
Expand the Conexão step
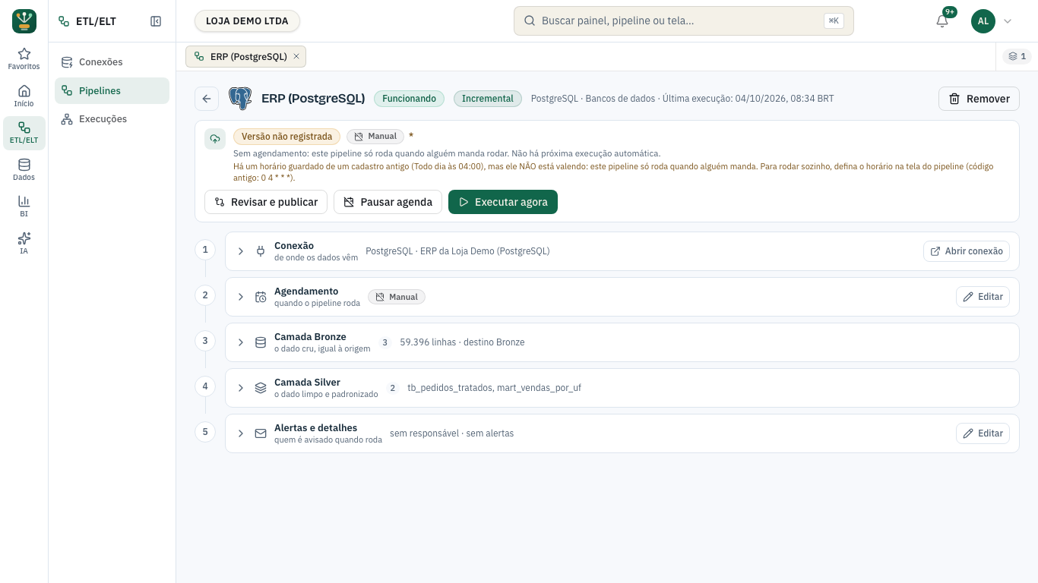(x=241, y=251)
